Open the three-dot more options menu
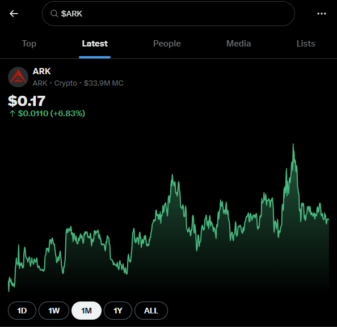This screenshot has width=337, height=327. (322, 14)
